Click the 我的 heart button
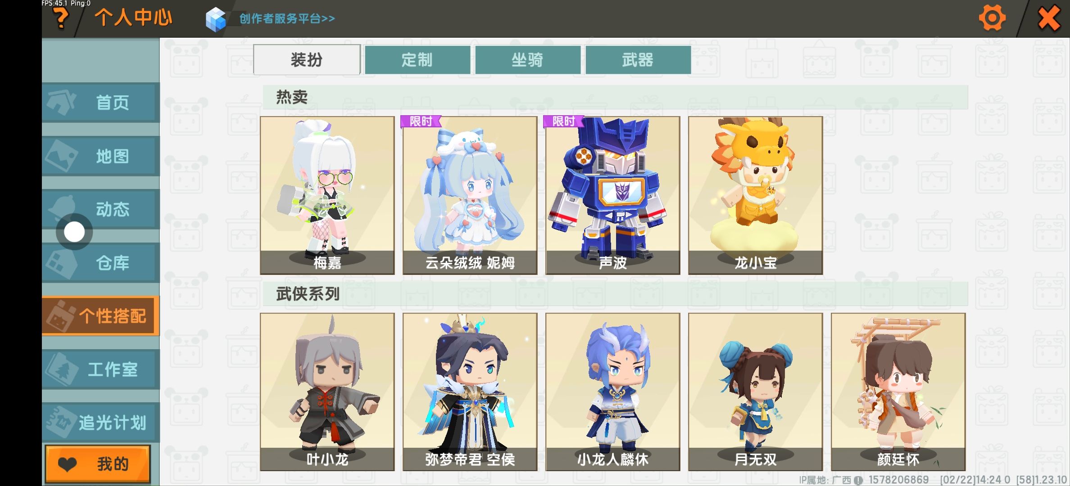The width and height of the screenshot is (1070, 486). tap(98, 464)
